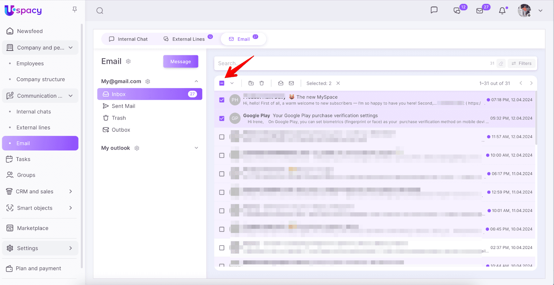The image size is (554, 285).
Task: Mark selected emails as read
Action: point(281,83)
